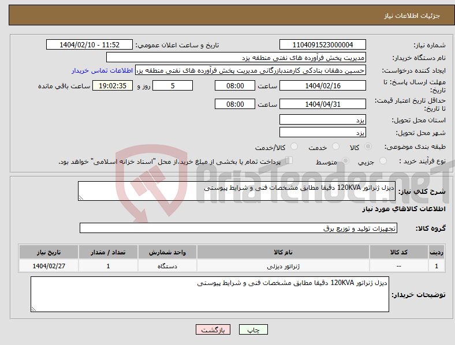Click the شهر محل تحویل field یزد
The height and width of the screenshot is (345, 455).
coord(322,132)
